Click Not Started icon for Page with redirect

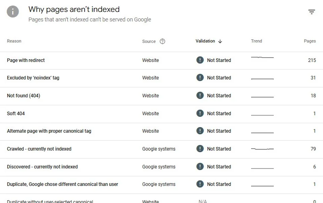point(200,60)
